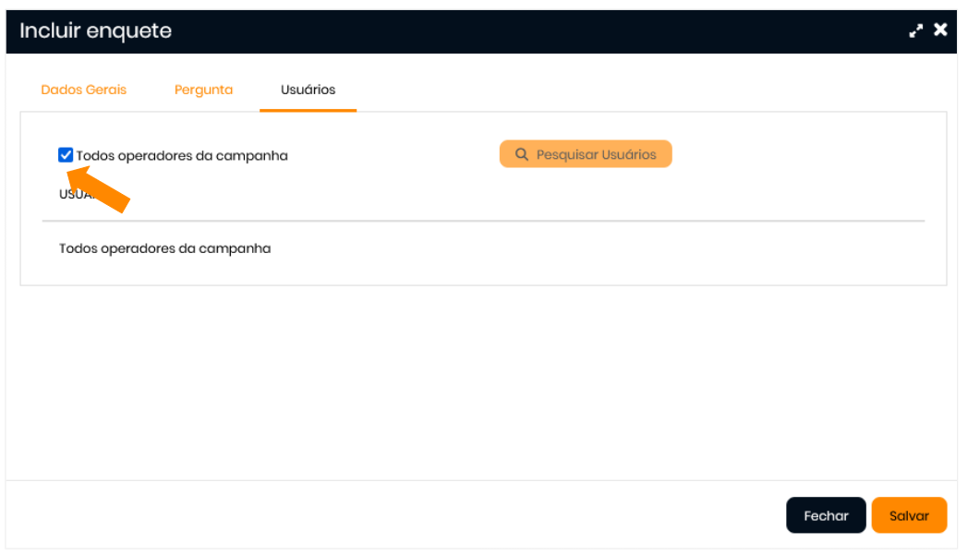Click the Fechar button
The height and width of the screenshot is (555, 968).
(826, 515)
